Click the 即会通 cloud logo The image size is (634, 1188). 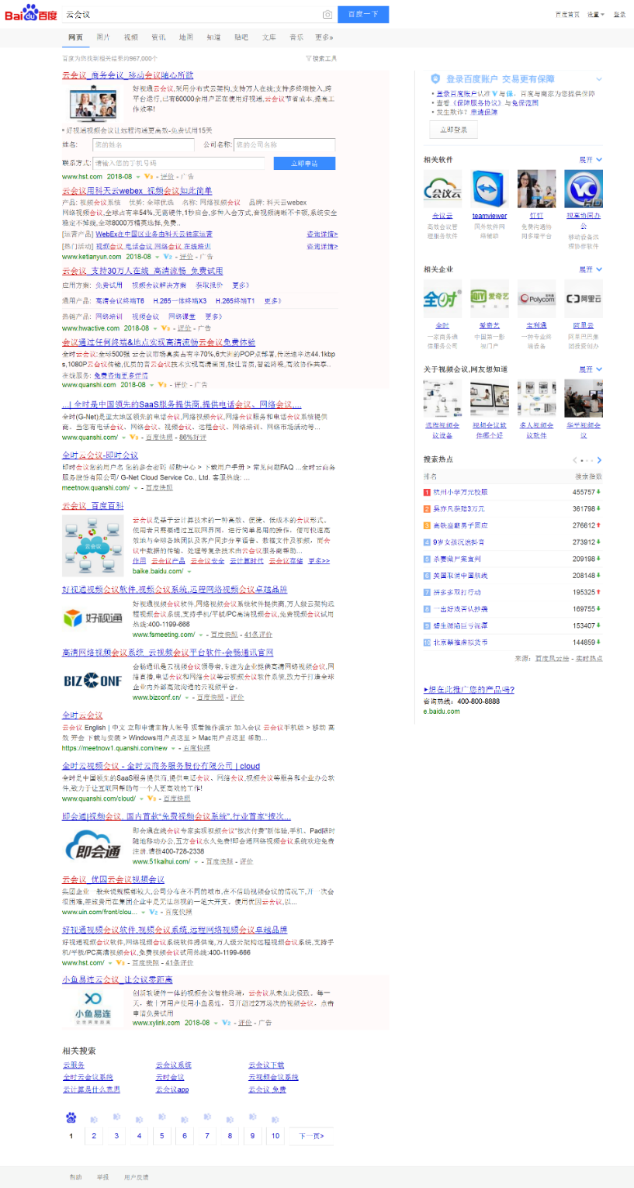[92, 847]
